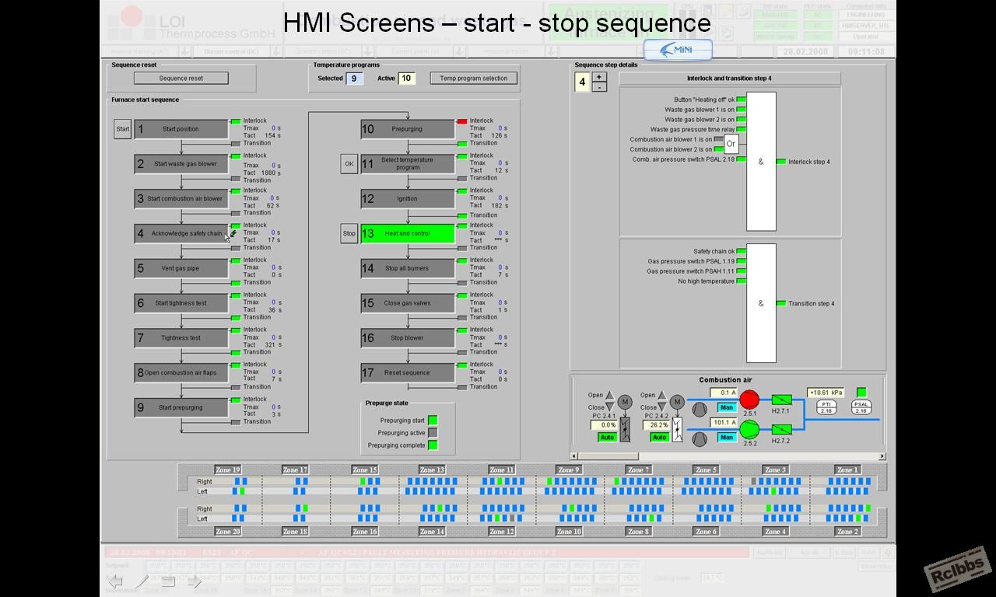The image size is (996, 597).
Task: Select the Zone 1 label
Action: 847,470
